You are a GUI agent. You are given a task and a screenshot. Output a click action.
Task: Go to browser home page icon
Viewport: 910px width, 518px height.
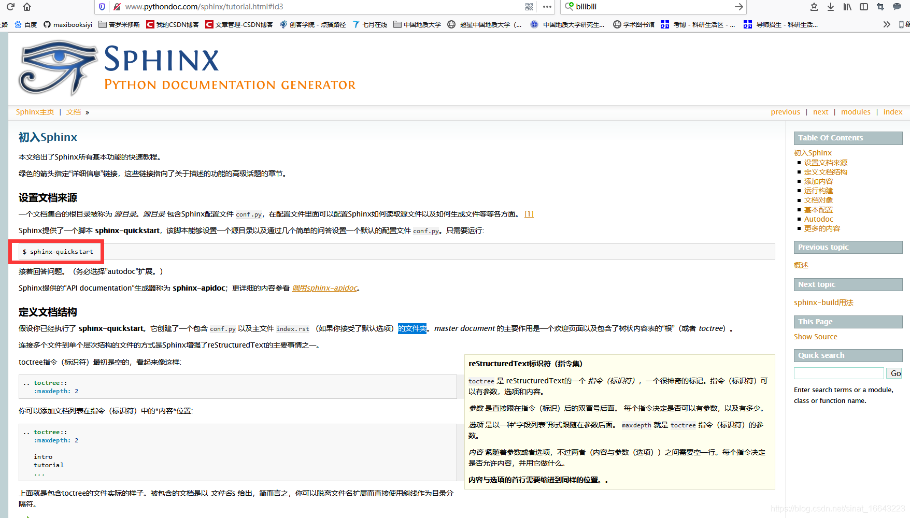pos(27,7)
